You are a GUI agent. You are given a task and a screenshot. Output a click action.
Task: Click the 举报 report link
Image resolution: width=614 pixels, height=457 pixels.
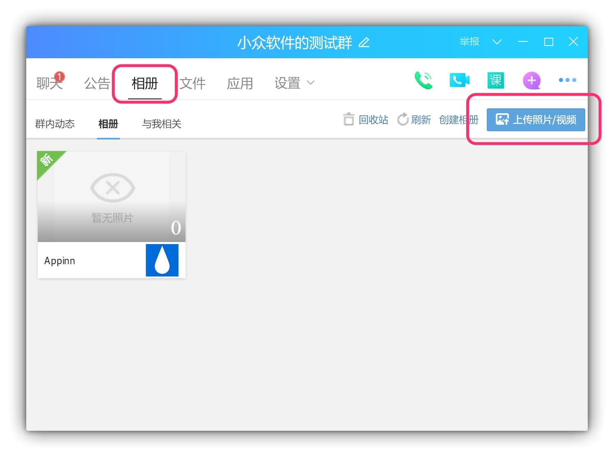click(469, 41)
